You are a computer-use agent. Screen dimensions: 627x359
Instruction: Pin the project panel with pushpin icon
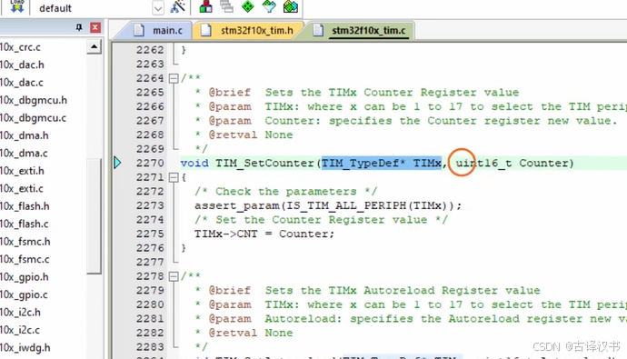coord(79,27)
